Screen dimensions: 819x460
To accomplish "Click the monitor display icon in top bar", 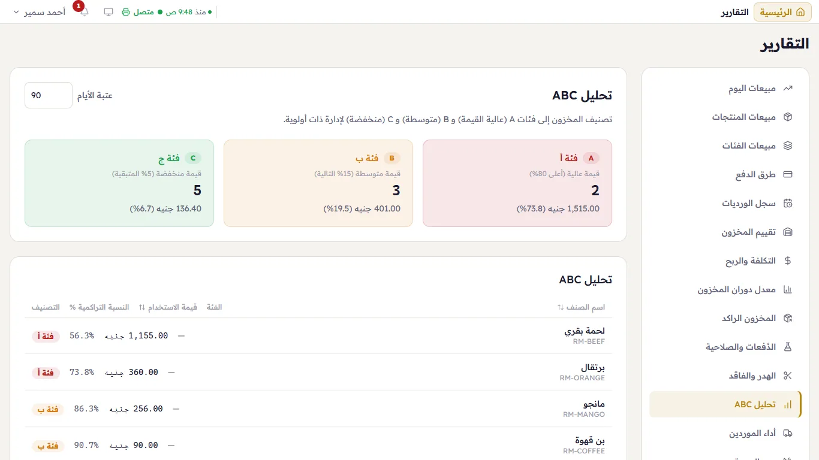I will coord(109,12).
